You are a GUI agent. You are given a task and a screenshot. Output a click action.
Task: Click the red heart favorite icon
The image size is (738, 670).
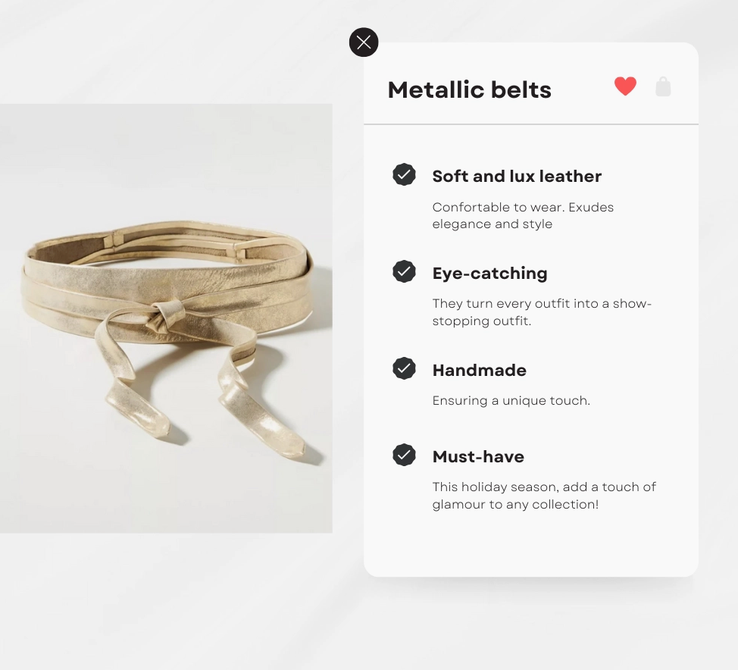[x=625, y=86]
